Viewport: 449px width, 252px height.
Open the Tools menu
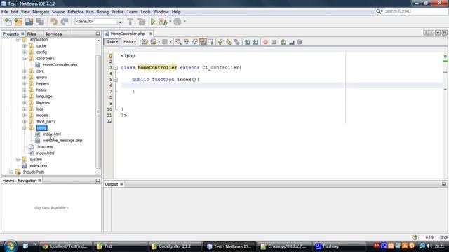tap(145, 12)
